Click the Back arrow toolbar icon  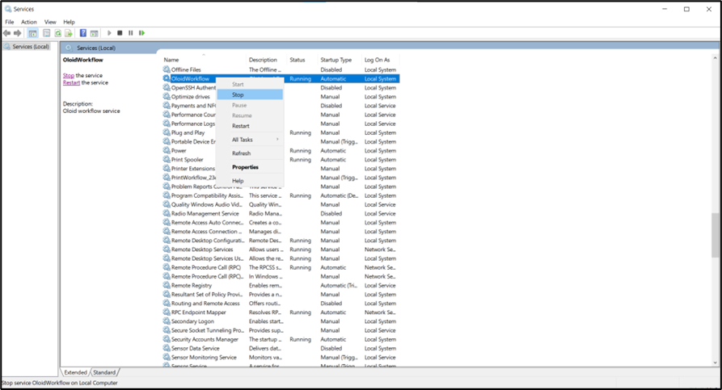tap(6, 33)
